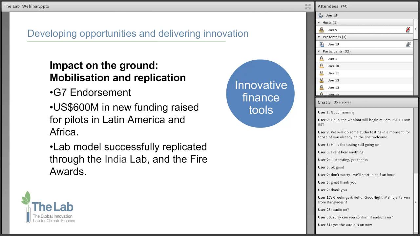Click the phone icon next to User 15
The width and height of the screenshot is (420, 236).
(x=321, y=15)
